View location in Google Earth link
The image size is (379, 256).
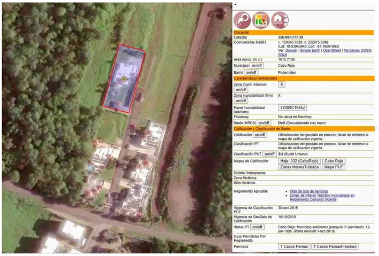coord(310,51)
